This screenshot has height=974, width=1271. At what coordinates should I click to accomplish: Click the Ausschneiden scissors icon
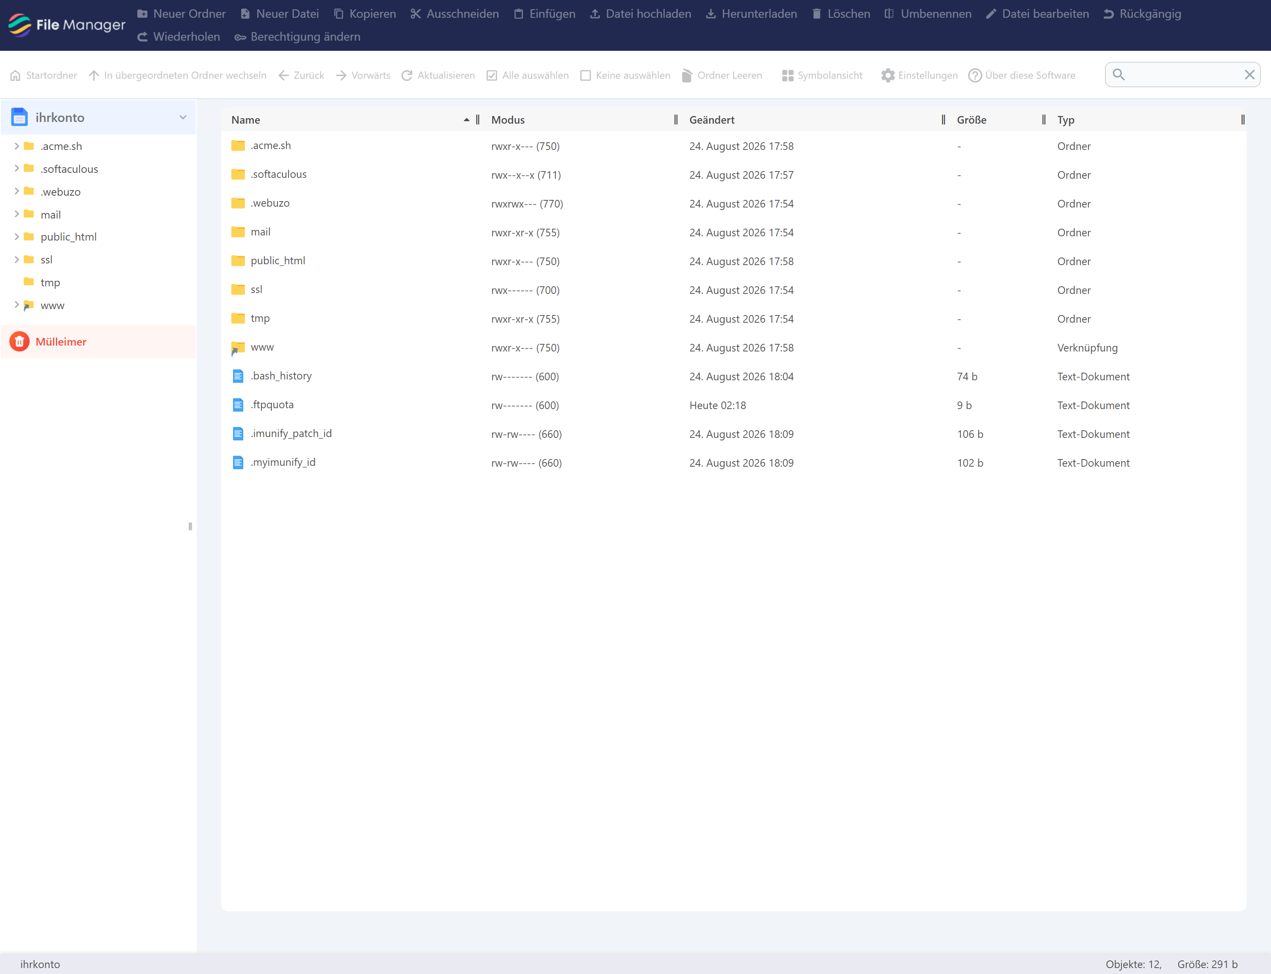415,13
